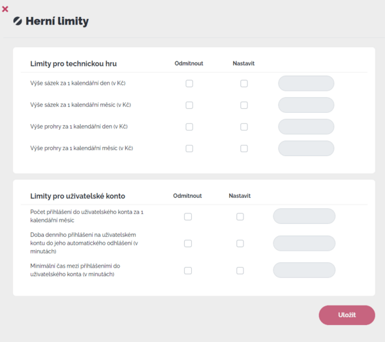Screen dimensions: 385x342
Task: Click the monthly login count input field
Action: coord(304,216)
